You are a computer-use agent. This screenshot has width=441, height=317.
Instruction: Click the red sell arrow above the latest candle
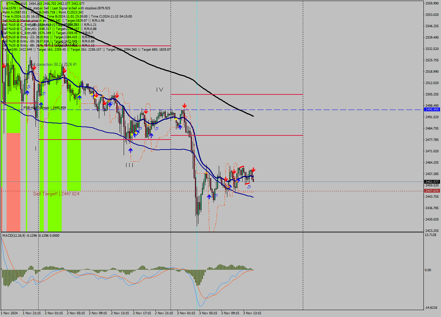point(253,170)
